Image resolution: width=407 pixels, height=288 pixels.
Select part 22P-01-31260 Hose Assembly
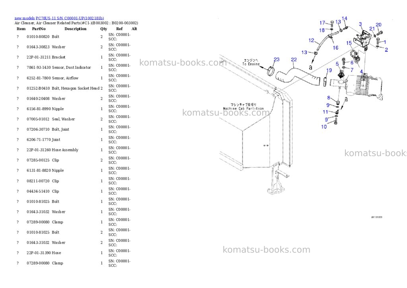click(52, 150)
